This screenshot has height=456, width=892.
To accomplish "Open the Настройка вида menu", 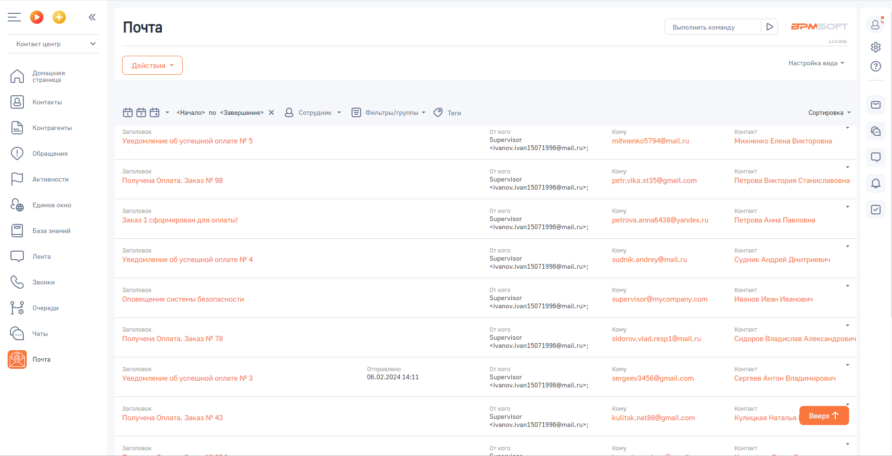I will tap(816, 63).
